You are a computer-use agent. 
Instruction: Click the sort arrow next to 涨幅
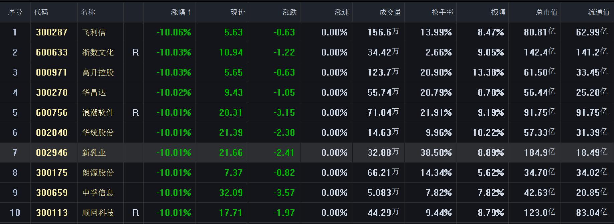coord(189,12)
